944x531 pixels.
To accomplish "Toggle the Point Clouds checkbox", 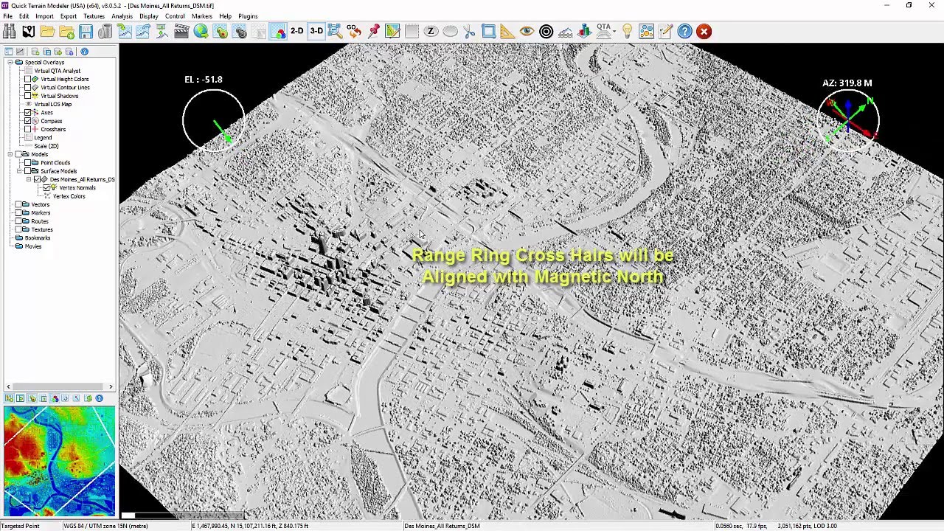I will point(28,162).
